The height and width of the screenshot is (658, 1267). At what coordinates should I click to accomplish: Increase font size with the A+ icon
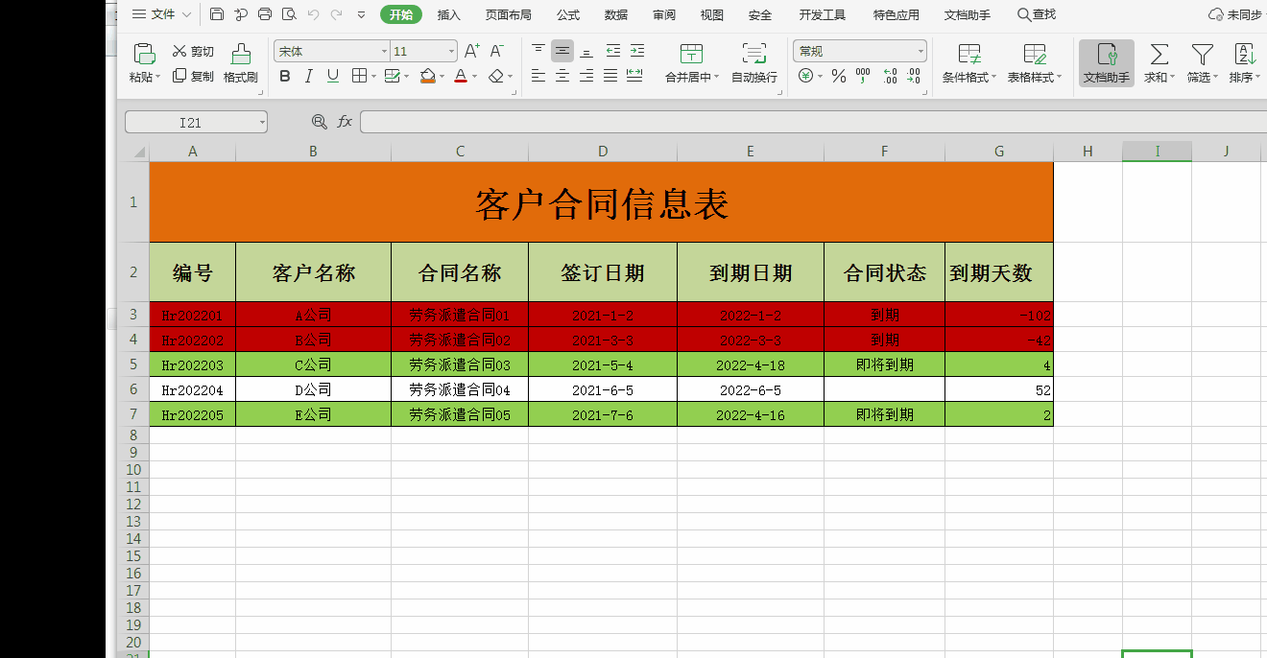[472, 51]
